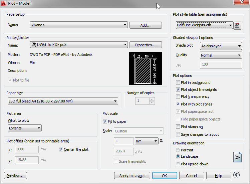This screenshot has height=184, width=250.
Task: Check Save changes to layout
Action: pyautogui.click(x=178, y=134)
